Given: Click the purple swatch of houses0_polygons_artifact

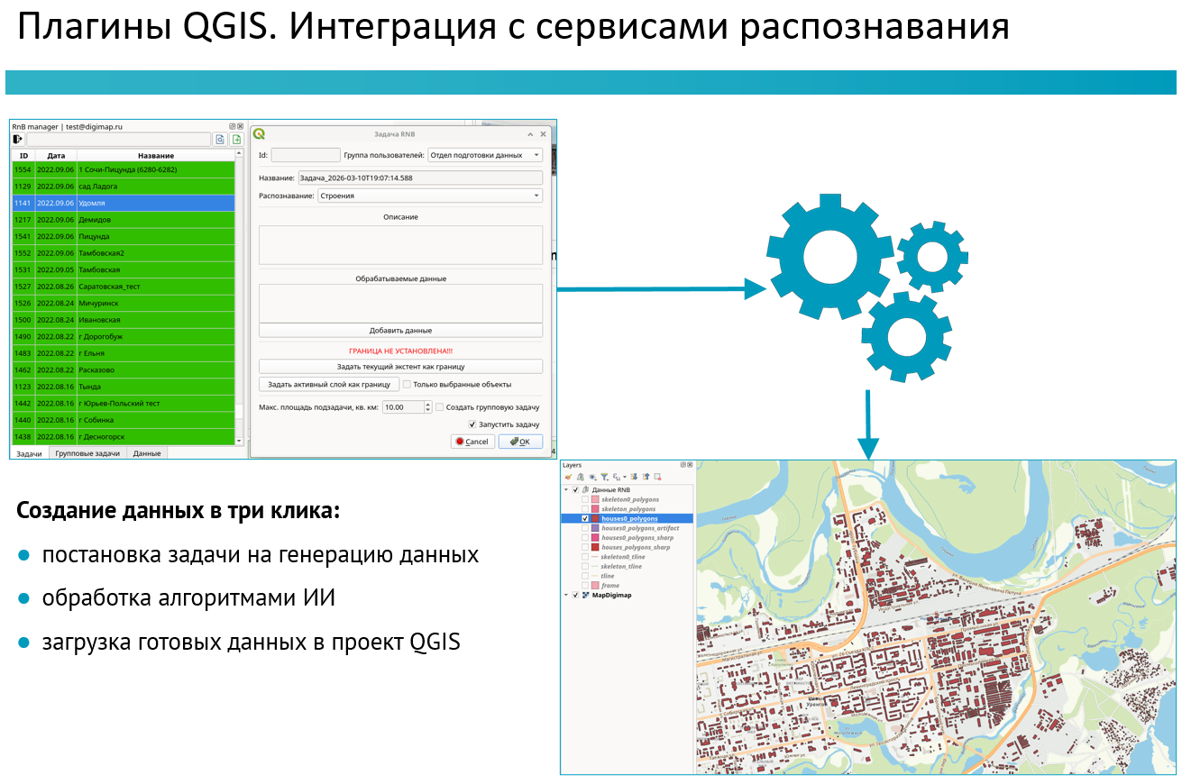Looking at the screenshot, I should coord(595,528).
